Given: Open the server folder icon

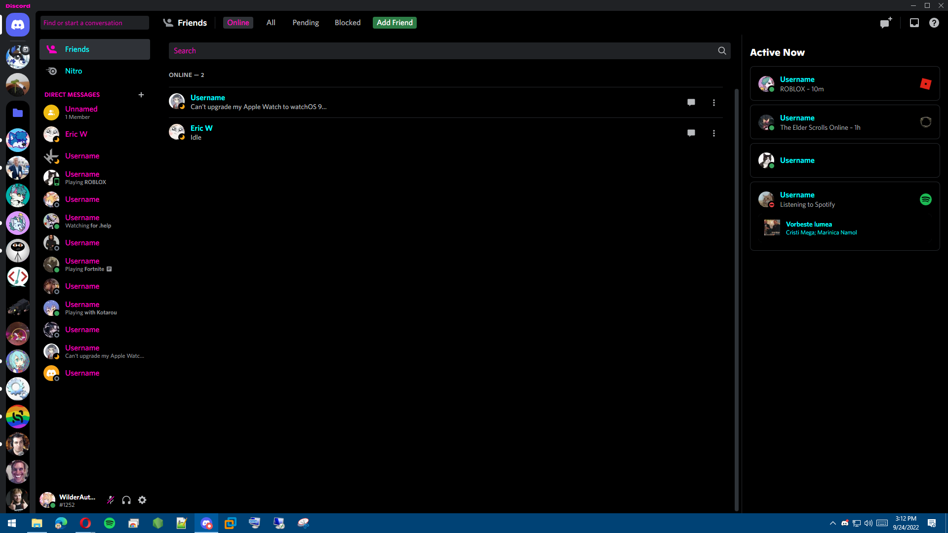Looking at the screenshot, I should [x=18, y=113].
